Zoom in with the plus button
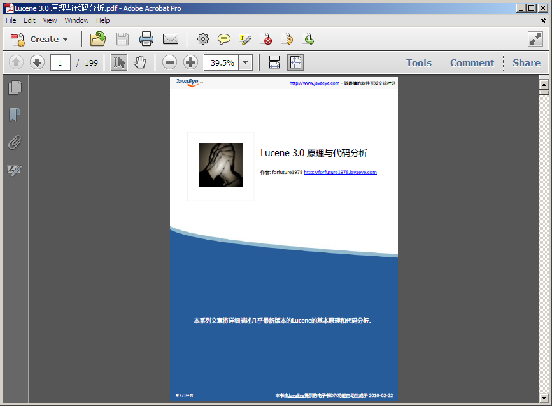 click(x=191, y=62)
